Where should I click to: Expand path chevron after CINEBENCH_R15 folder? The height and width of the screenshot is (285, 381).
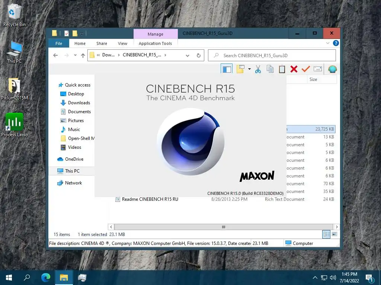(x=165, y=55)
